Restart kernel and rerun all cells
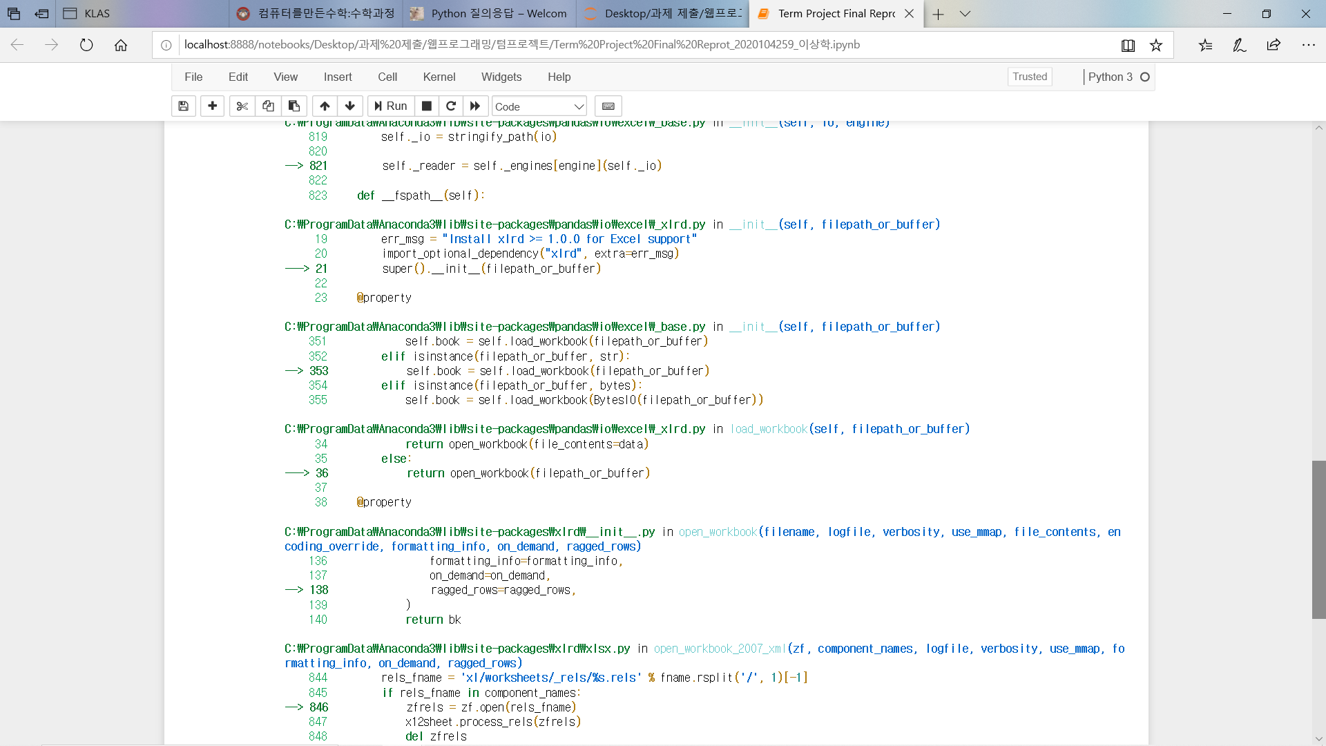Image resolution: width=1326 pixels, height=746 pixels. click(475, 106)
